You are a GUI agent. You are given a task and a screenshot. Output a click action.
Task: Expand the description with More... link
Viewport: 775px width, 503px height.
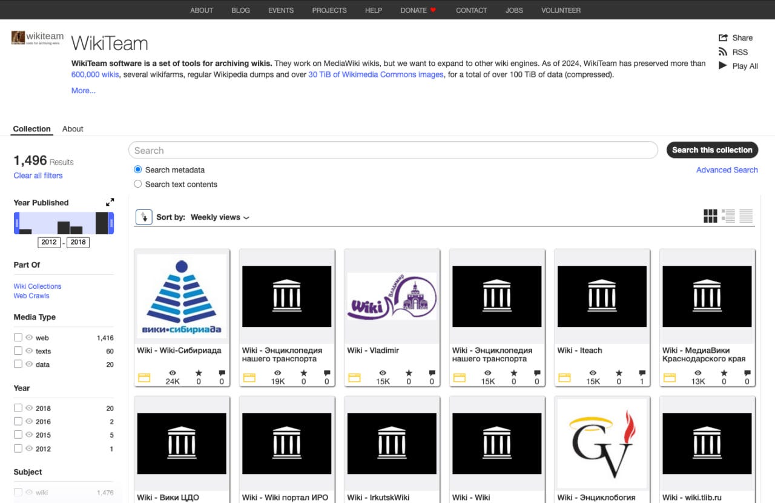(x=84, y=91)
